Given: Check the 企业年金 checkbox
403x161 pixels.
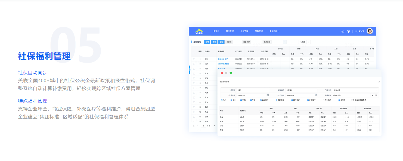Looking at the screenshot, I should (x=324, y=100).
